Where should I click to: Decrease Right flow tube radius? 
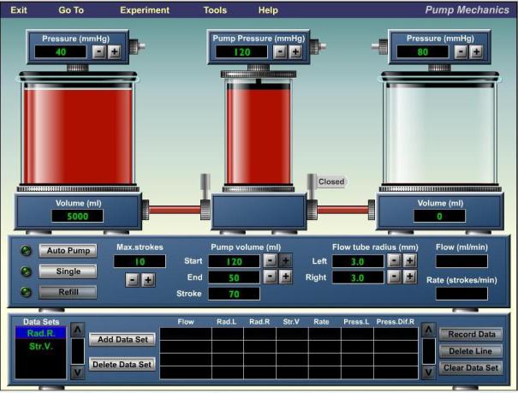tap(394, 277)
